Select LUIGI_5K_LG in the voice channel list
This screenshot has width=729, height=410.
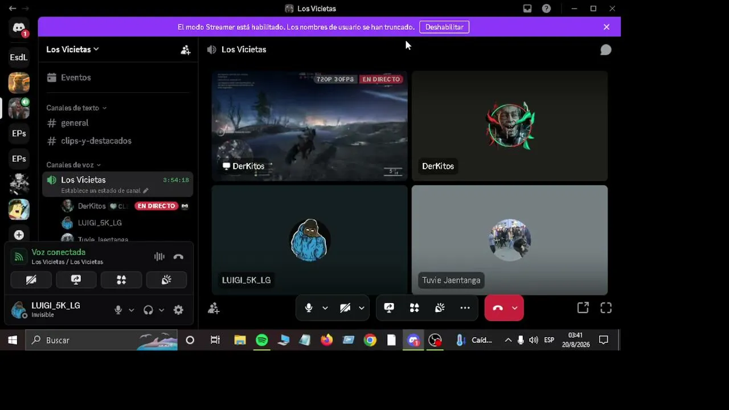100,223
